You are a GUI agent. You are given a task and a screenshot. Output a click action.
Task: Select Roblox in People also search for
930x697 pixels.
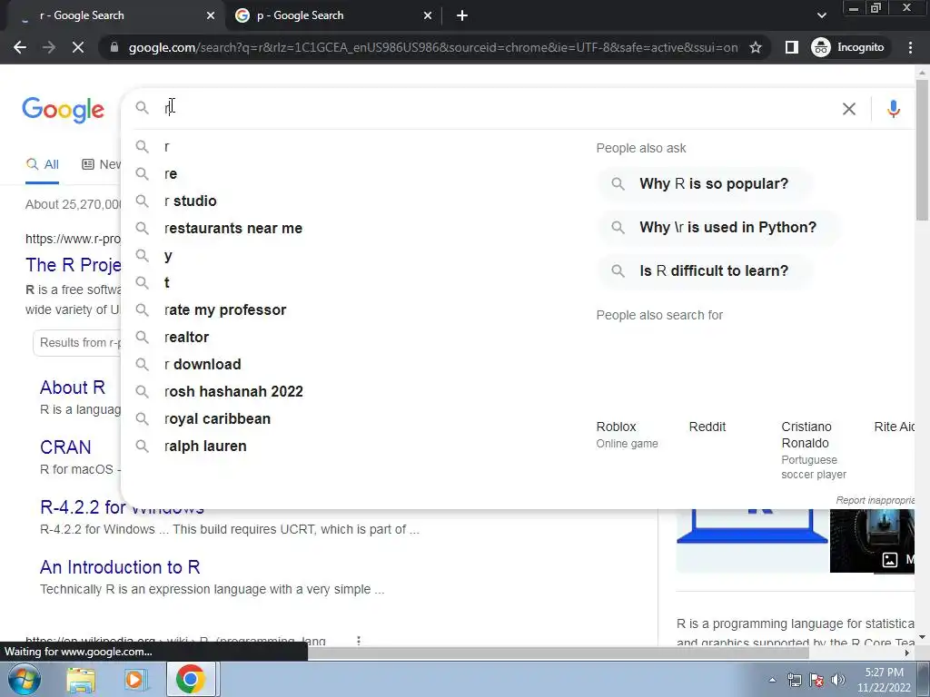[x=627, y=435]
